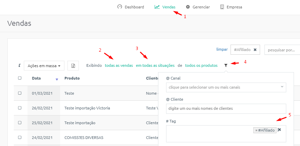The width and height of the screenshot is (300, 146).
Task: Click the Empresa building icon
Action: [222, 7]
